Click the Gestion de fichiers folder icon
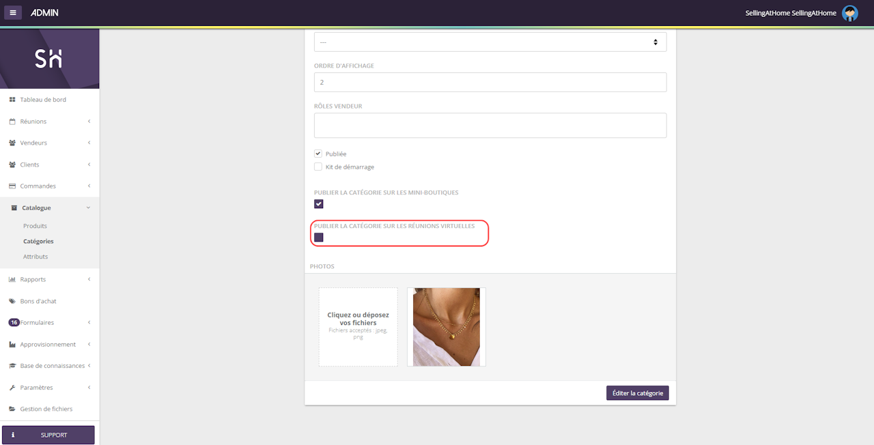The height and width of the screenshot is (445, 874). pos(12,410)
